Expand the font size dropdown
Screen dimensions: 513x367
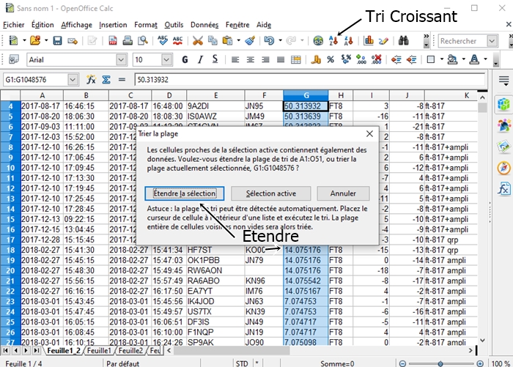pyautogui.click(x=166, y=60)
